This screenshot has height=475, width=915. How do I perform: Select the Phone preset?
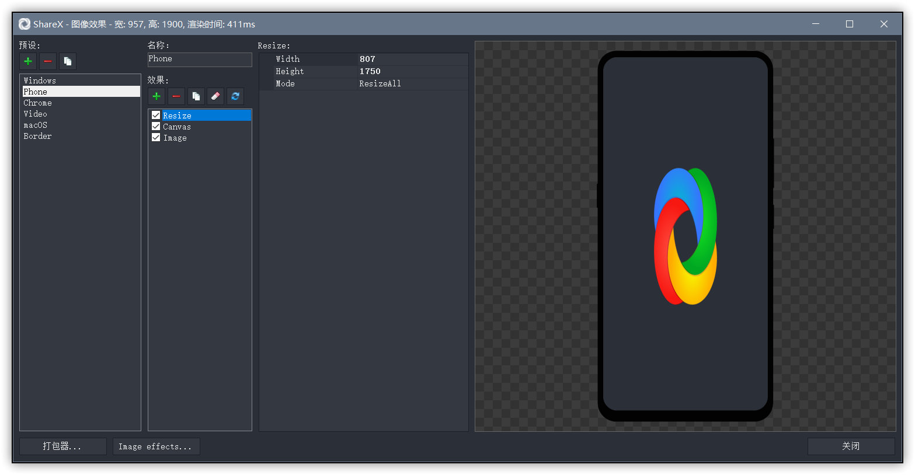point(81,92)
